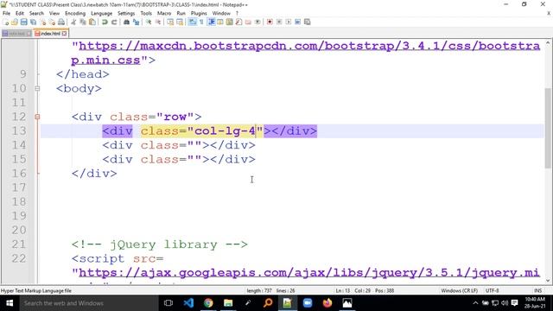The image size is (553, 311).
Task: Click Windows (CR LF) in status bar
Action: [x=459, y=290]
